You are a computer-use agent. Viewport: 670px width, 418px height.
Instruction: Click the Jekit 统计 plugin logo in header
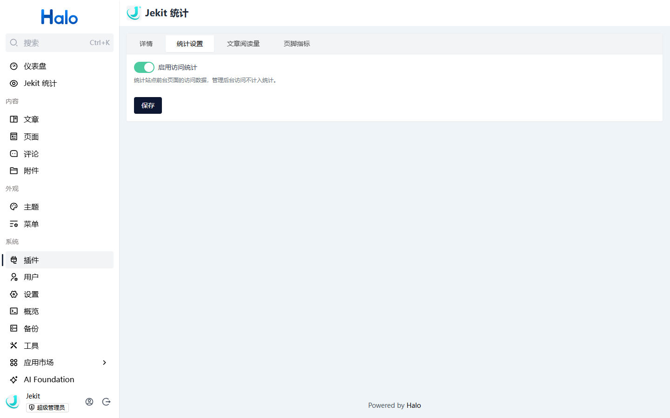(134, 13)
